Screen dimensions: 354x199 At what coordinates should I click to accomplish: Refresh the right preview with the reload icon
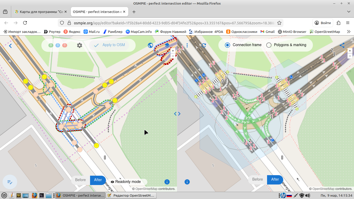coord(204,45)
